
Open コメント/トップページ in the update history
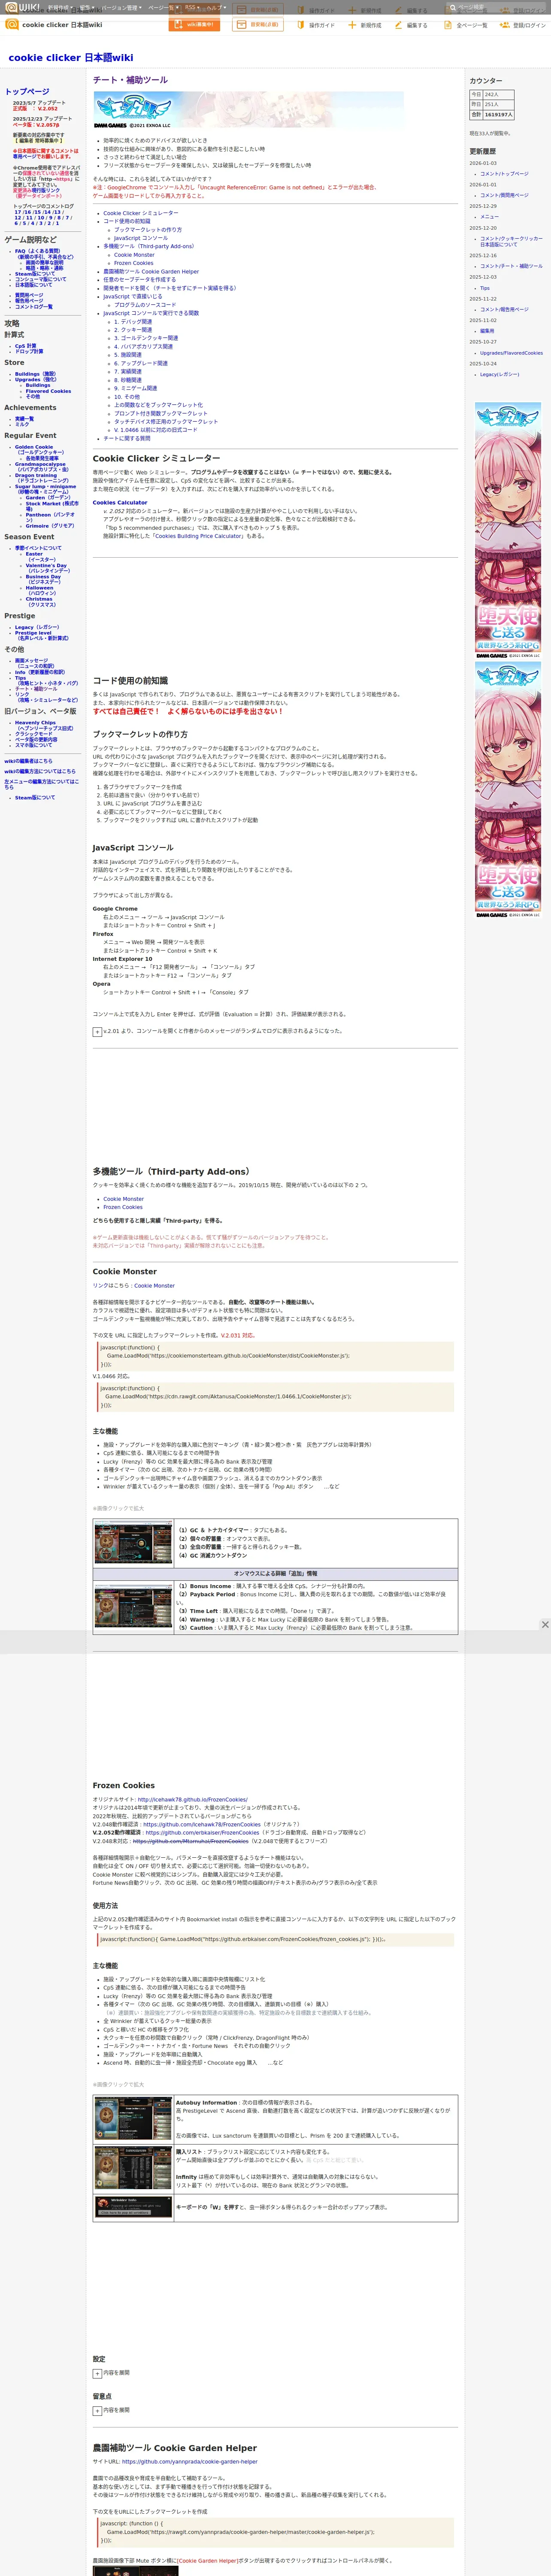tap(504, 174)
